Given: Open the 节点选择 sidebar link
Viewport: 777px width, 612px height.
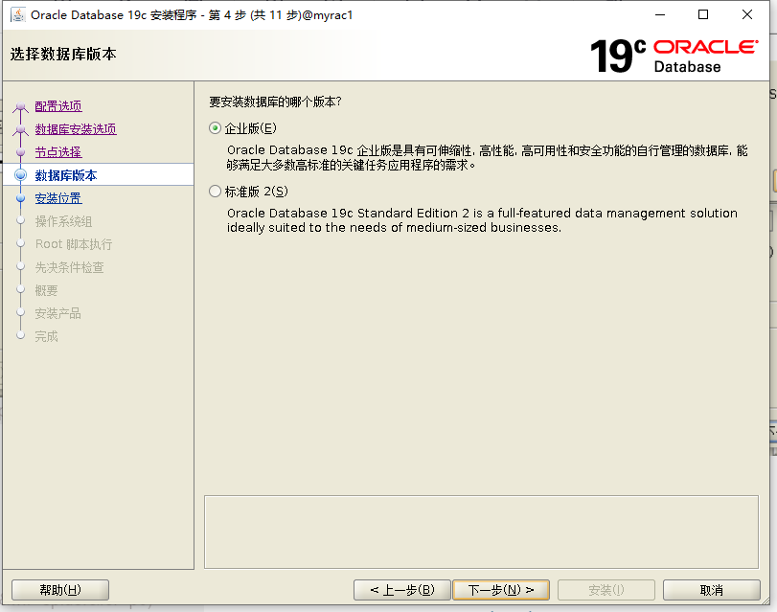Looking at the screenshot, I should [57, 152].
